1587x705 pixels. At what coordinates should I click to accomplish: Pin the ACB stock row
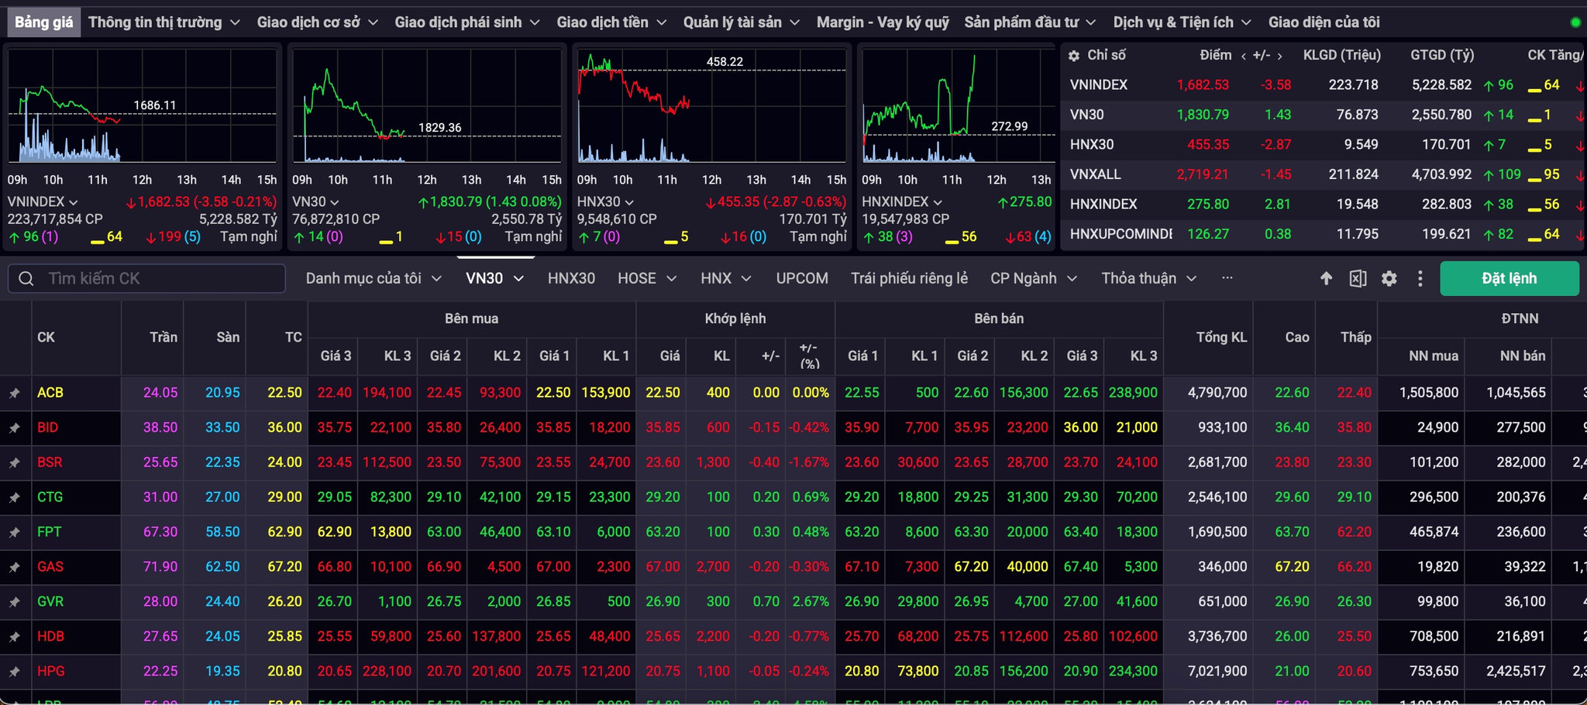[14, 394]
